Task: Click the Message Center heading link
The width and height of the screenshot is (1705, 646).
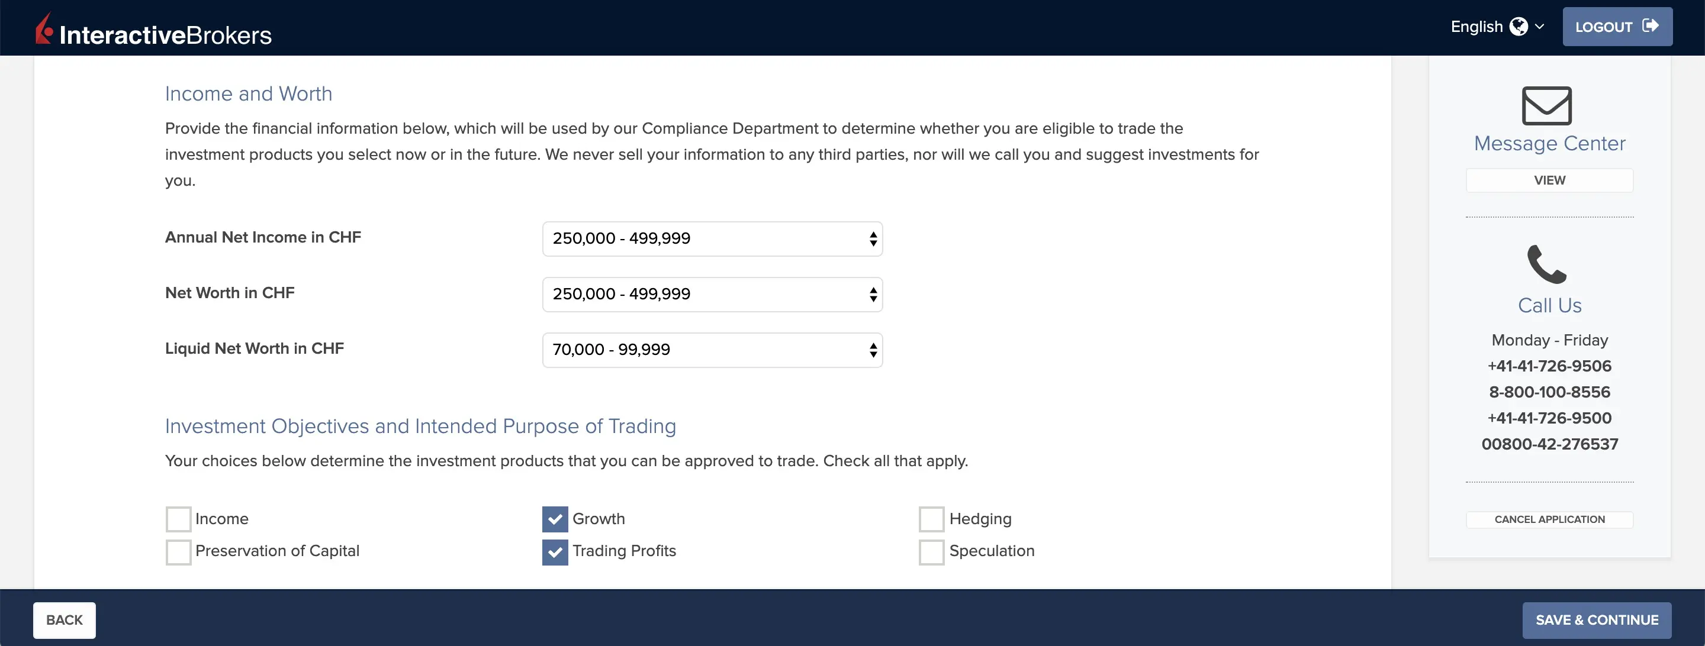Action: pos(1549,144)
